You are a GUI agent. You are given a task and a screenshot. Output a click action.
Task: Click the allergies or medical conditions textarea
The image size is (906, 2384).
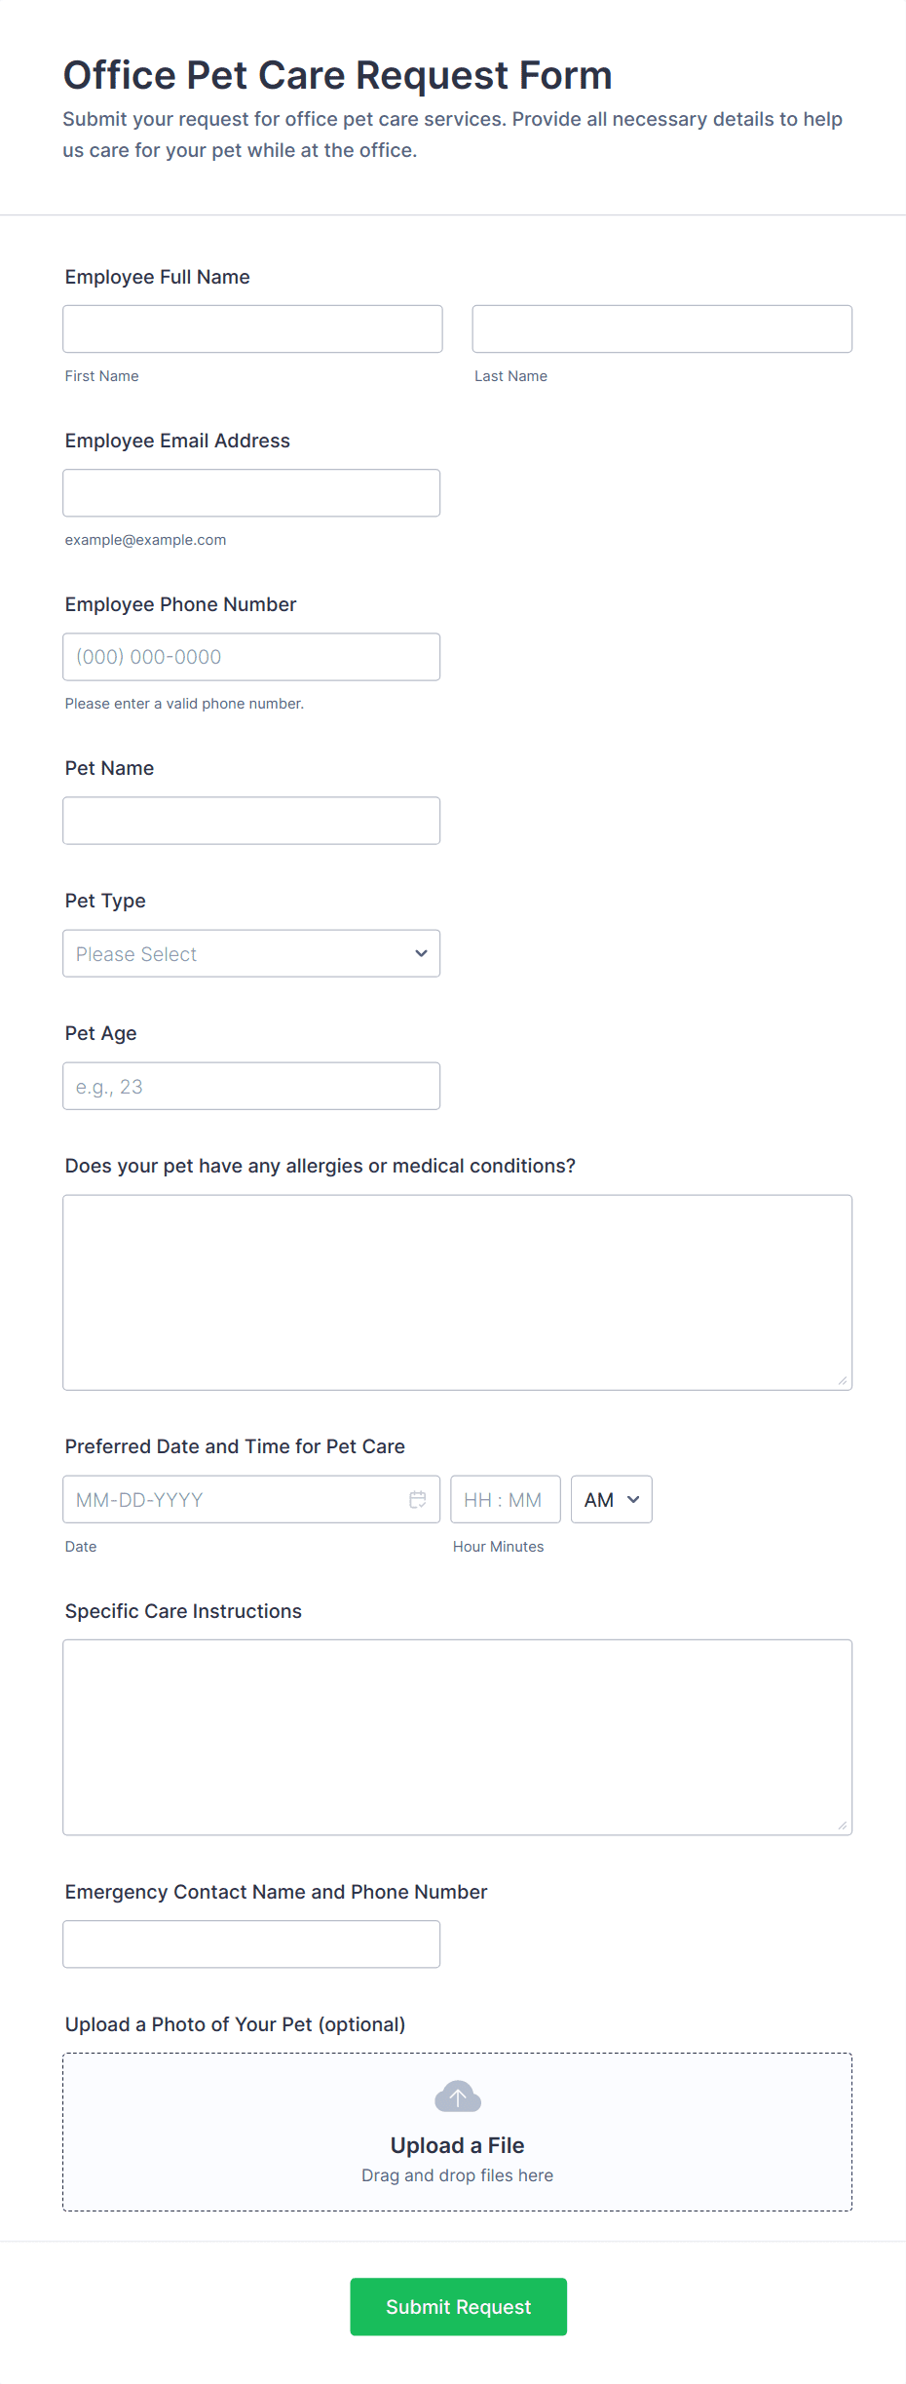pos(457,1291)
